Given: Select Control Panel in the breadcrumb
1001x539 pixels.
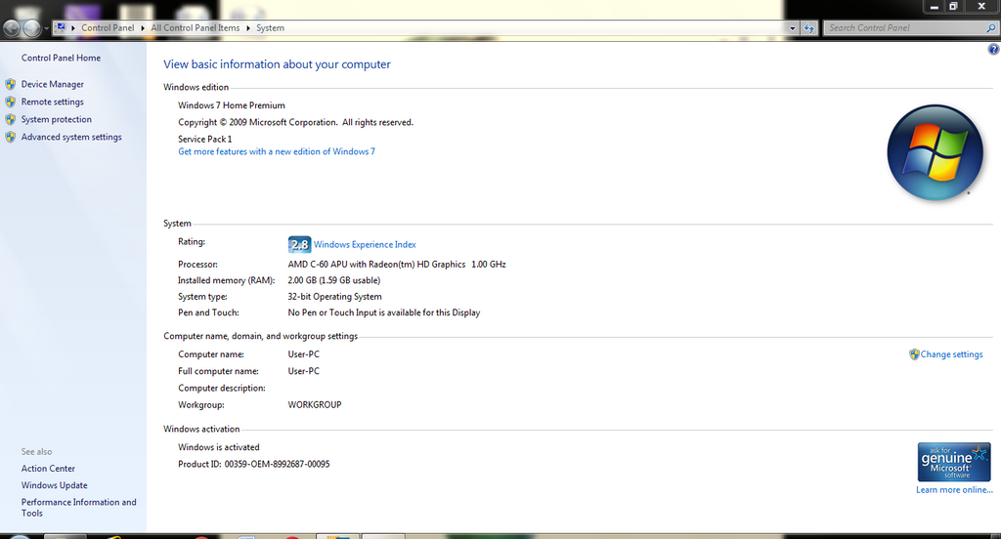Looking at the screenshot, I should click(108, 28).
